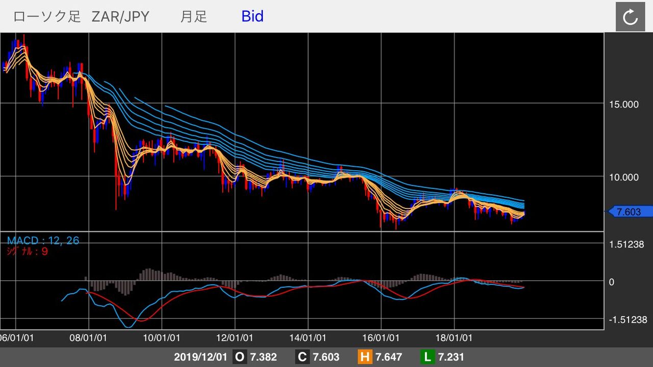Tap the refresh chart icon
653x367 pixels.
631,17
